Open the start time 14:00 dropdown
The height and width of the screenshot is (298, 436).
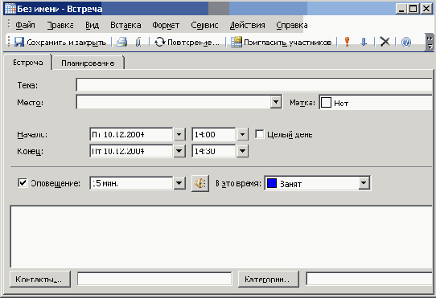click(242, 134)
